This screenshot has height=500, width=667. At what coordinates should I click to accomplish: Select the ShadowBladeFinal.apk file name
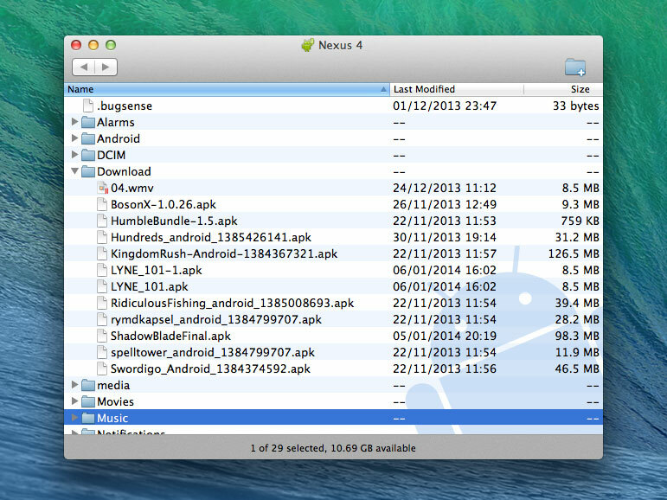[x=170, y=337]
